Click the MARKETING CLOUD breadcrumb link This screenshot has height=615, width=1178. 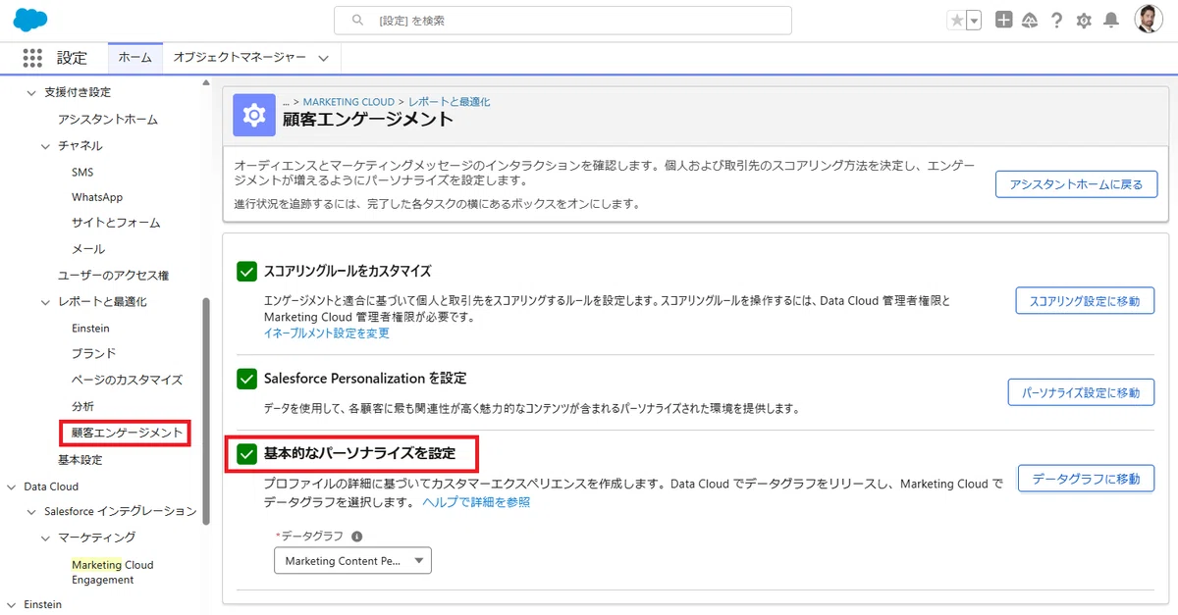(348, 102)
